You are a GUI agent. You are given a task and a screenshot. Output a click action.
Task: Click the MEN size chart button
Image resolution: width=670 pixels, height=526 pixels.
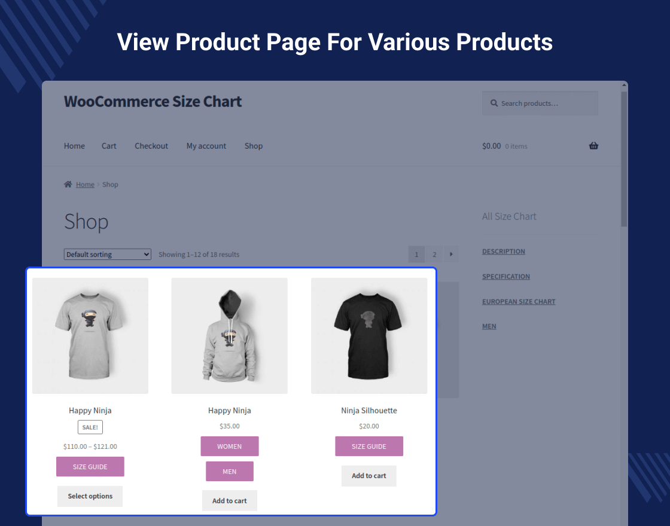[229, 471]
